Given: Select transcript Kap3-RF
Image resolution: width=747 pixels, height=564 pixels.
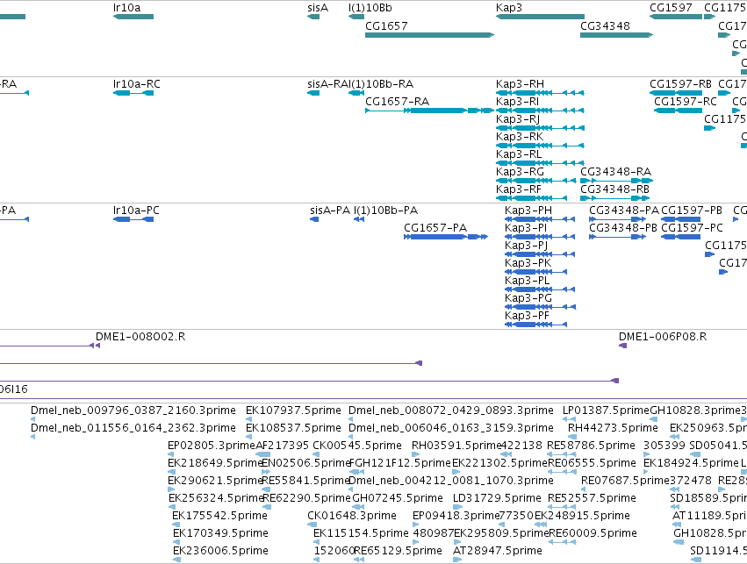Looking at the screenshot, I should 532,198.
